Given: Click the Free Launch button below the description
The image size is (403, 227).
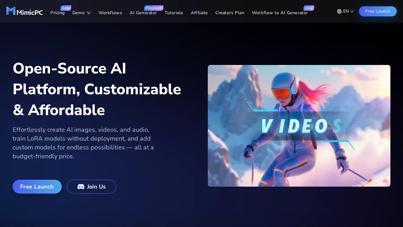Looking at the screenshot, I should click(37, 187).
